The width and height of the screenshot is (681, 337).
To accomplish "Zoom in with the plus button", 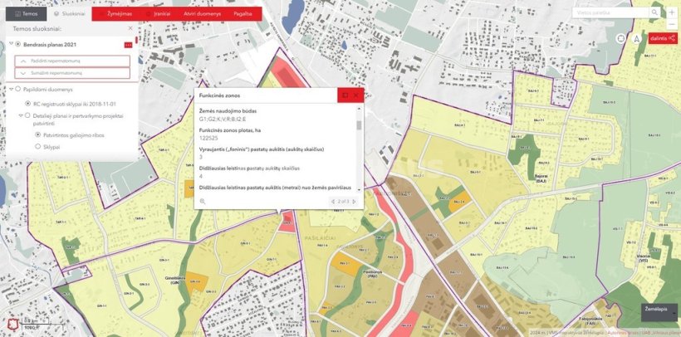I will (672, 12).
